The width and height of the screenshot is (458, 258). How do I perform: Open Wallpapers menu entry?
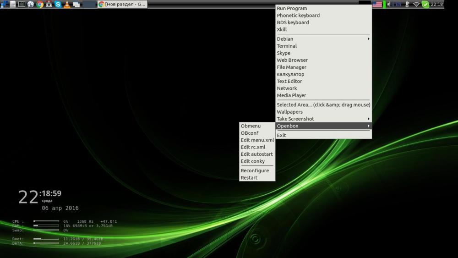click(324, 112)
